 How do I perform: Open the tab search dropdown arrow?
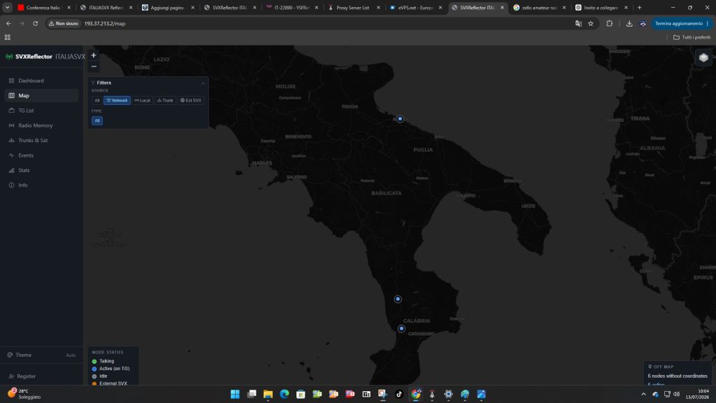7,8
